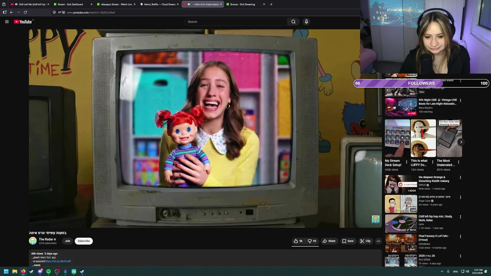Open Spotify from taskbar
Screen dimensions: 491x276
click(48, 271)
